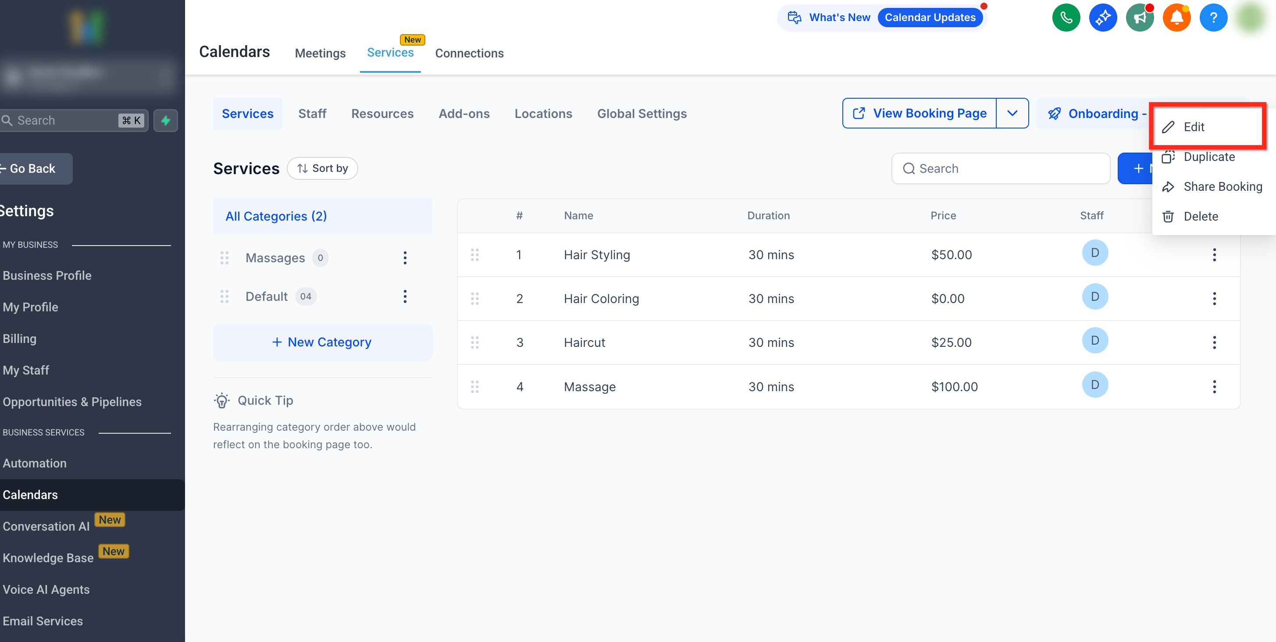The width and height of the screenshot is (1276, 642).
Task: Click the New Category button
Action: click(322, 342)
